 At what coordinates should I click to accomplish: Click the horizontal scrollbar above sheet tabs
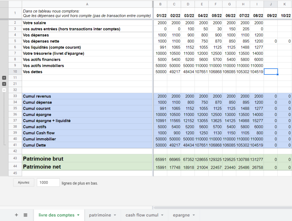(222, 208)
